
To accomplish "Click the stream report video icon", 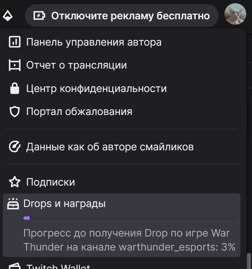I will 15,65.
